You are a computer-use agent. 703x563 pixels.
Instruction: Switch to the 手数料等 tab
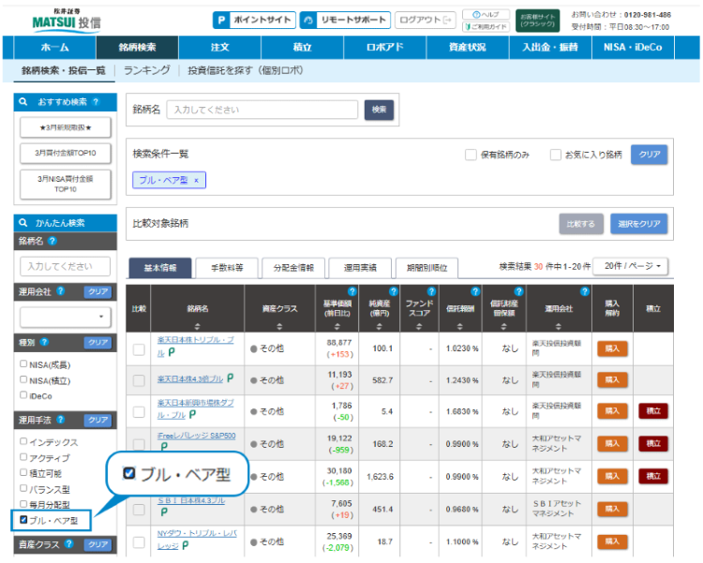point(226,268)
